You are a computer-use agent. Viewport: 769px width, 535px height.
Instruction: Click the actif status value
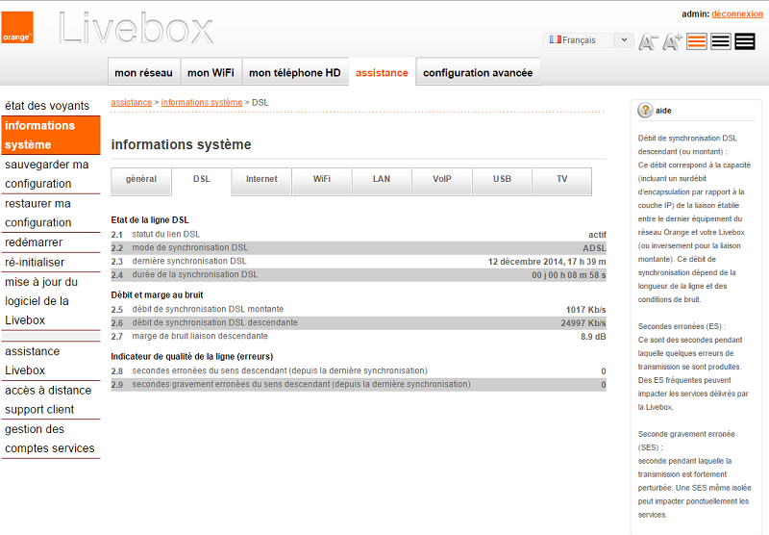click(x=597, y=235)
